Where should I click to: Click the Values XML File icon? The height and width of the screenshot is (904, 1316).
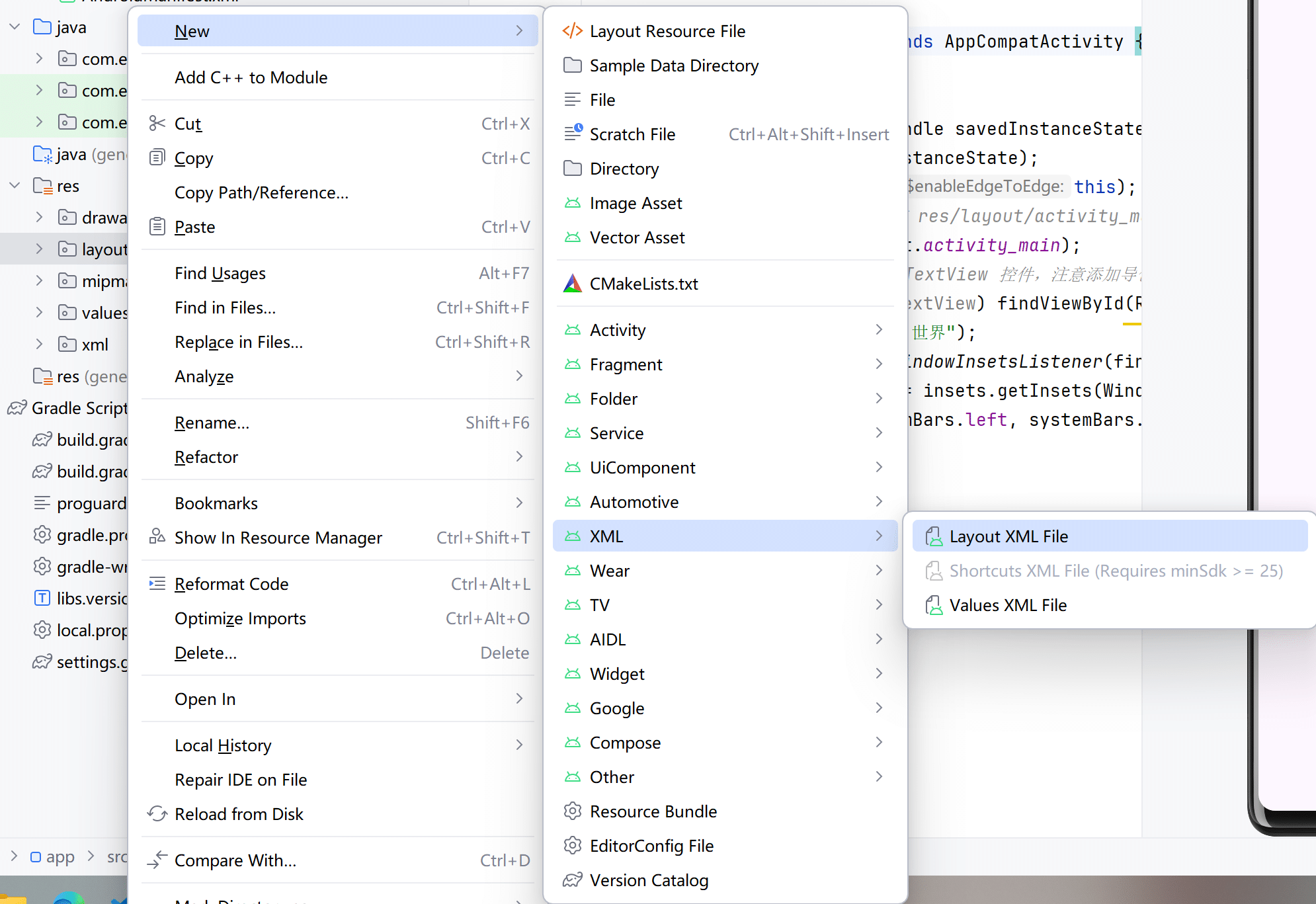coord(934,605)
